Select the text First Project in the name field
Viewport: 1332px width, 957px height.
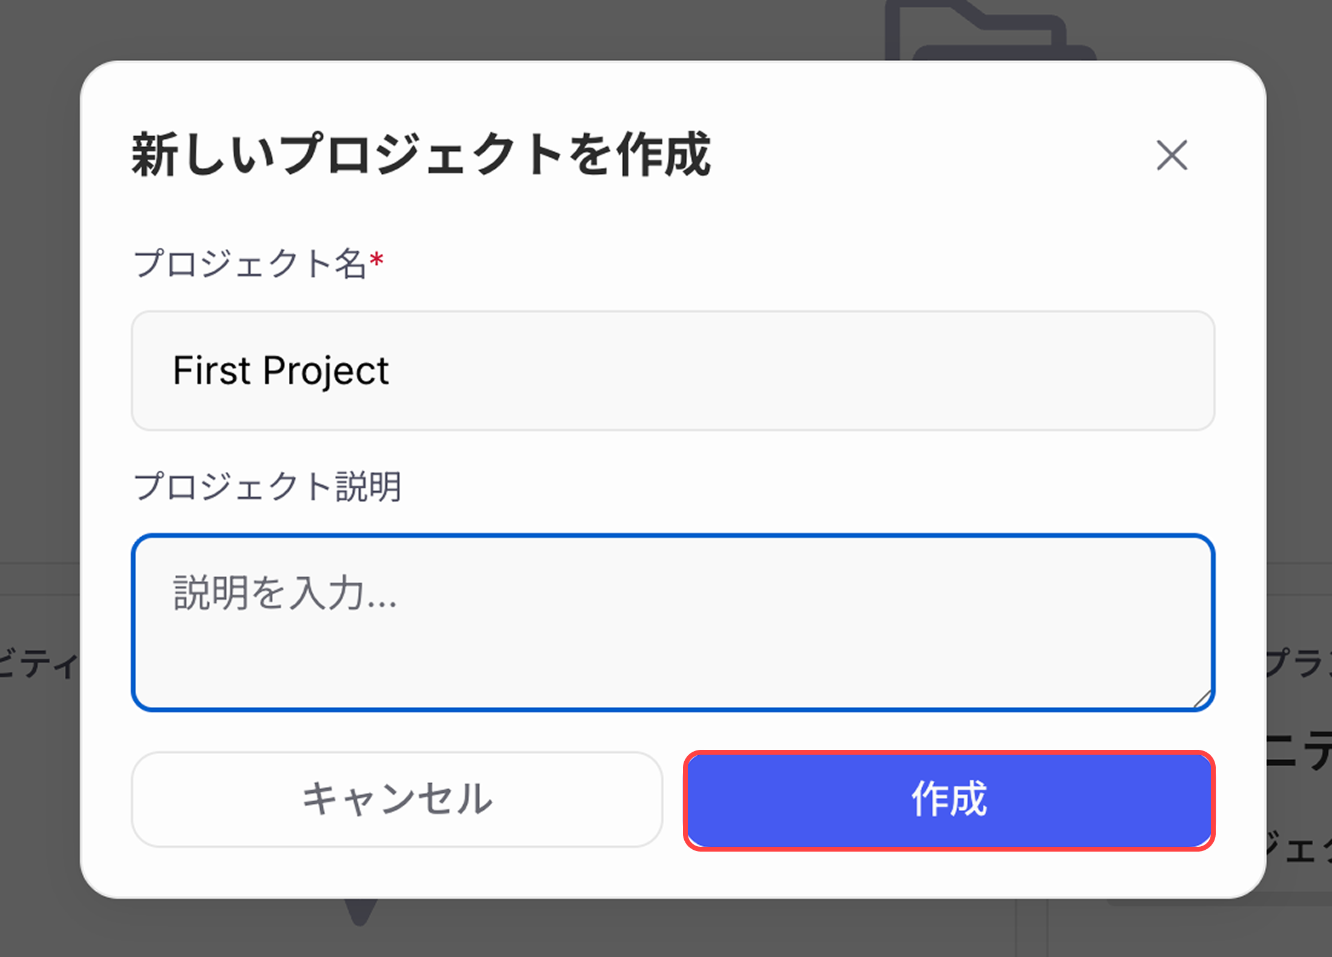(280, 371)
